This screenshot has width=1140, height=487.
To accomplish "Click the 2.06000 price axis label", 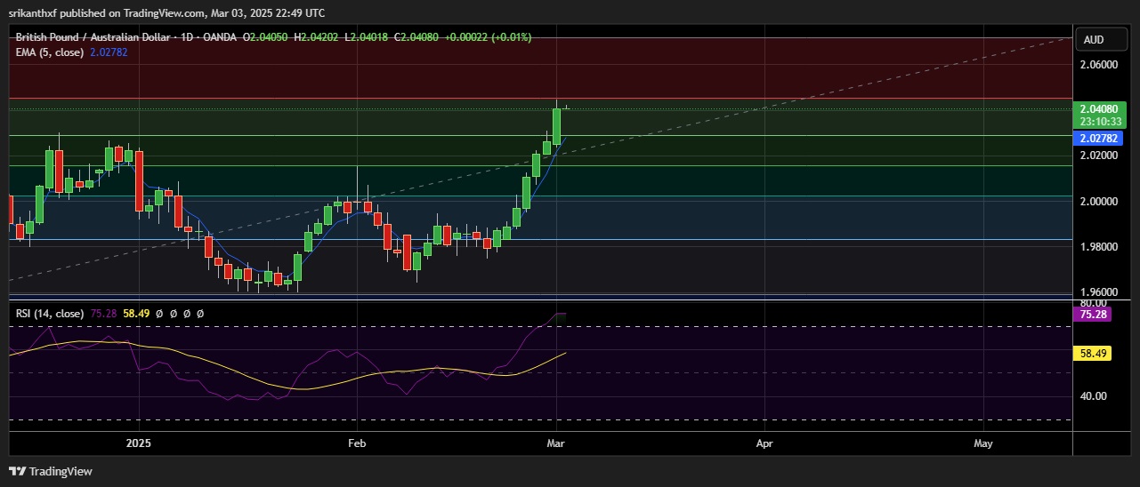I will point(1098,65).
